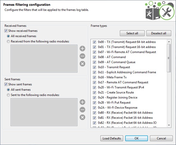Confirm the filters with the OK button

pos(137,138)
